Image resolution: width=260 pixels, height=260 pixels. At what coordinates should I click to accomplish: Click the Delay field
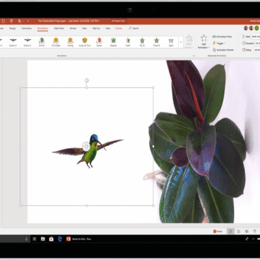coord(257,50)
